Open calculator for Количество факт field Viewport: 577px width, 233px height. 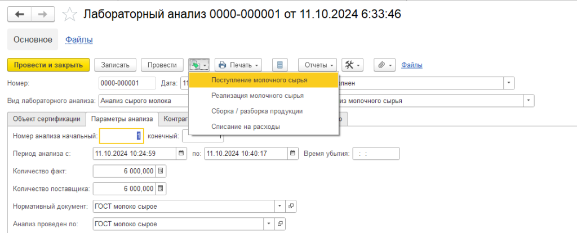tap(160, 171)
